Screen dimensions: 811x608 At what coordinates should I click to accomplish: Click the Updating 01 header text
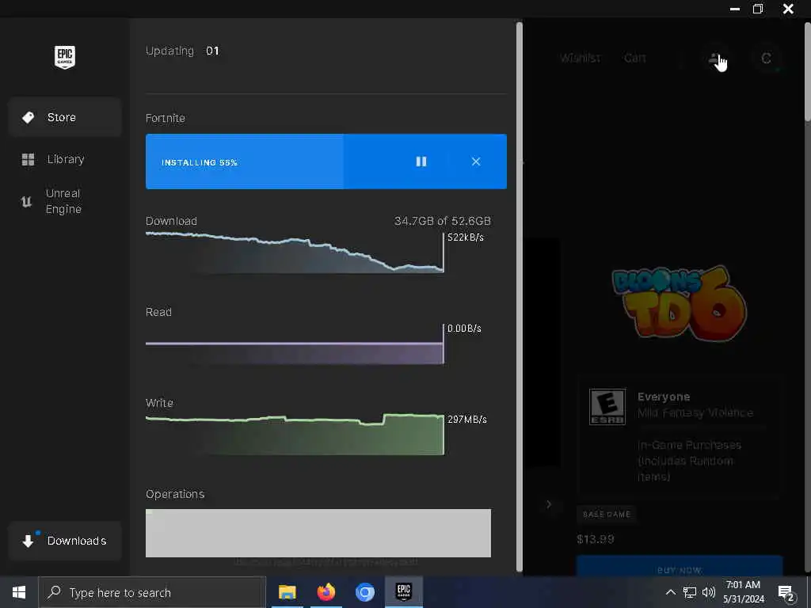(183, 51)
